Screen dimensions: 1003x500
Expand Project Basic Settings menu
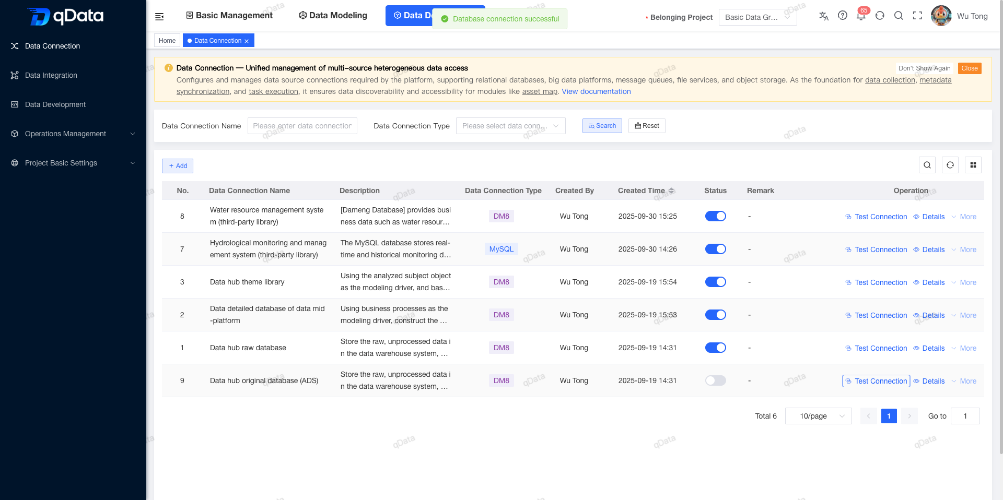pos(73,163)
